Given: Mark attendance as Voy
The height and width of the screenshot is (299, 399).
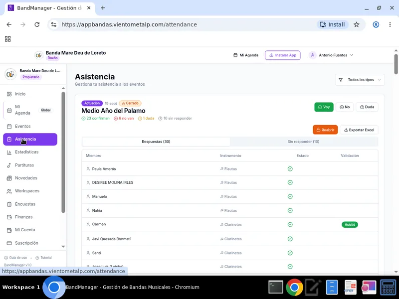Looking at the screenshot, I should pos(324,107).
